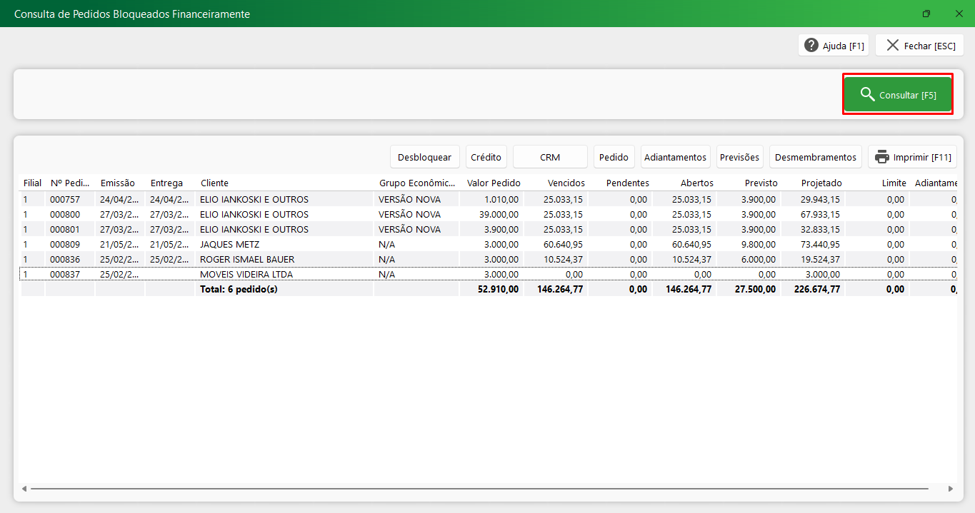Show Previsões for the order

coord(740,157)
